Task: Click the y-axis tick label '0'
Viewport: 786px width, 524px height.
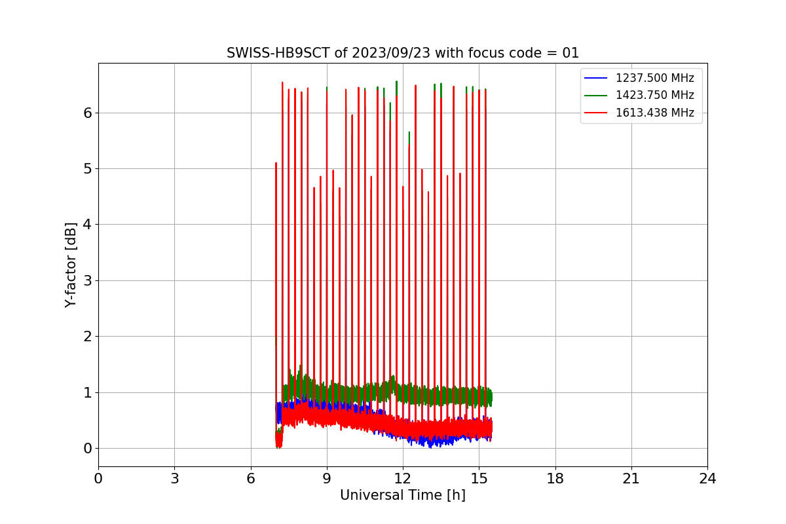Action: [88, 449]
